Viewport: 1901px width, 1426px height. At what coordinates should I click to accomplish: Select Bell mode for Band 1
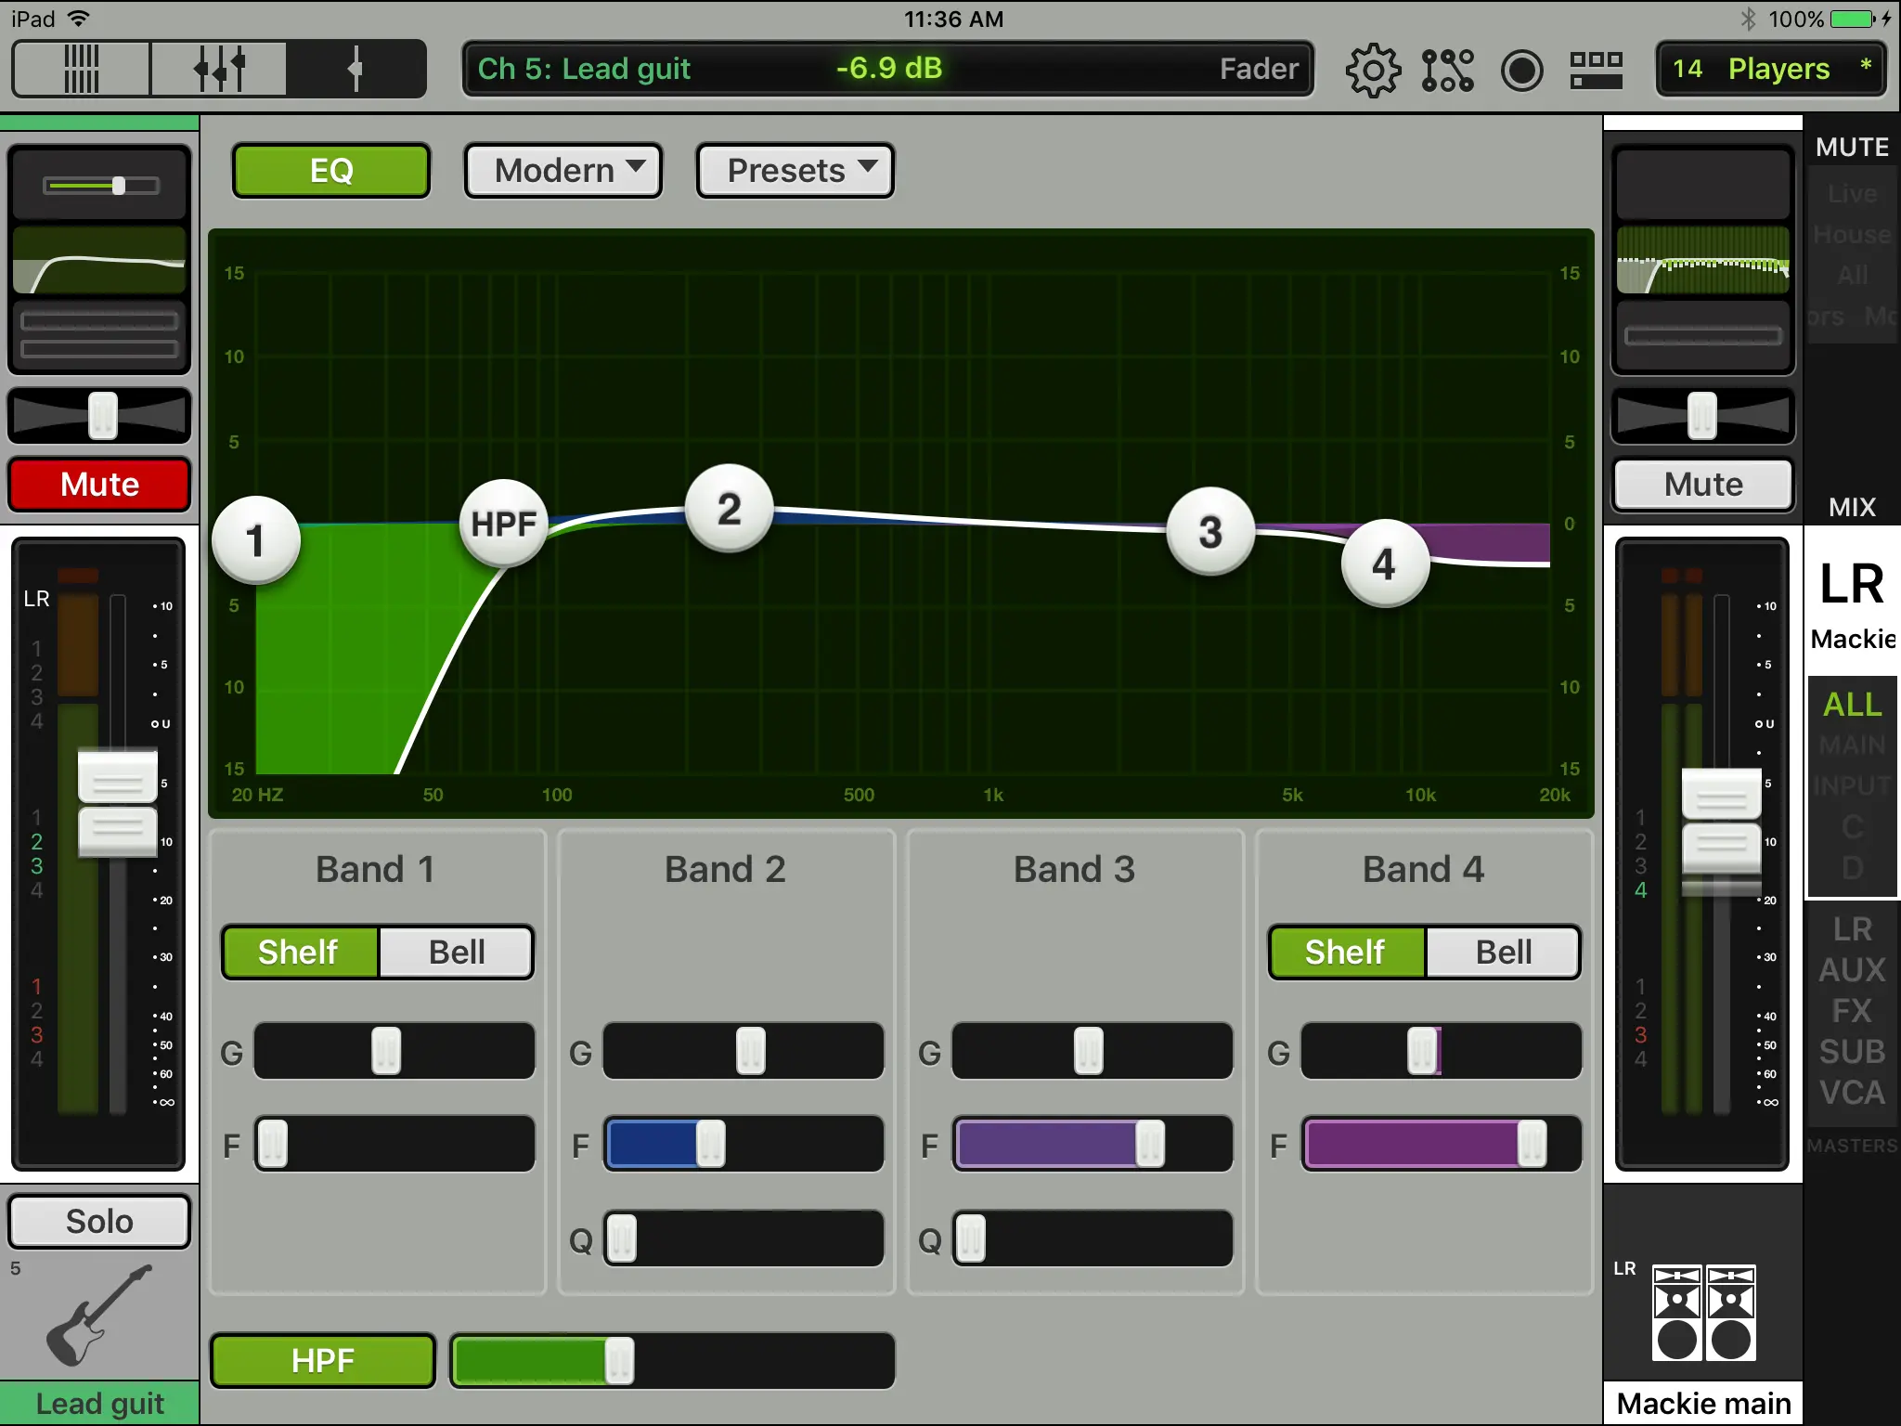456,953
